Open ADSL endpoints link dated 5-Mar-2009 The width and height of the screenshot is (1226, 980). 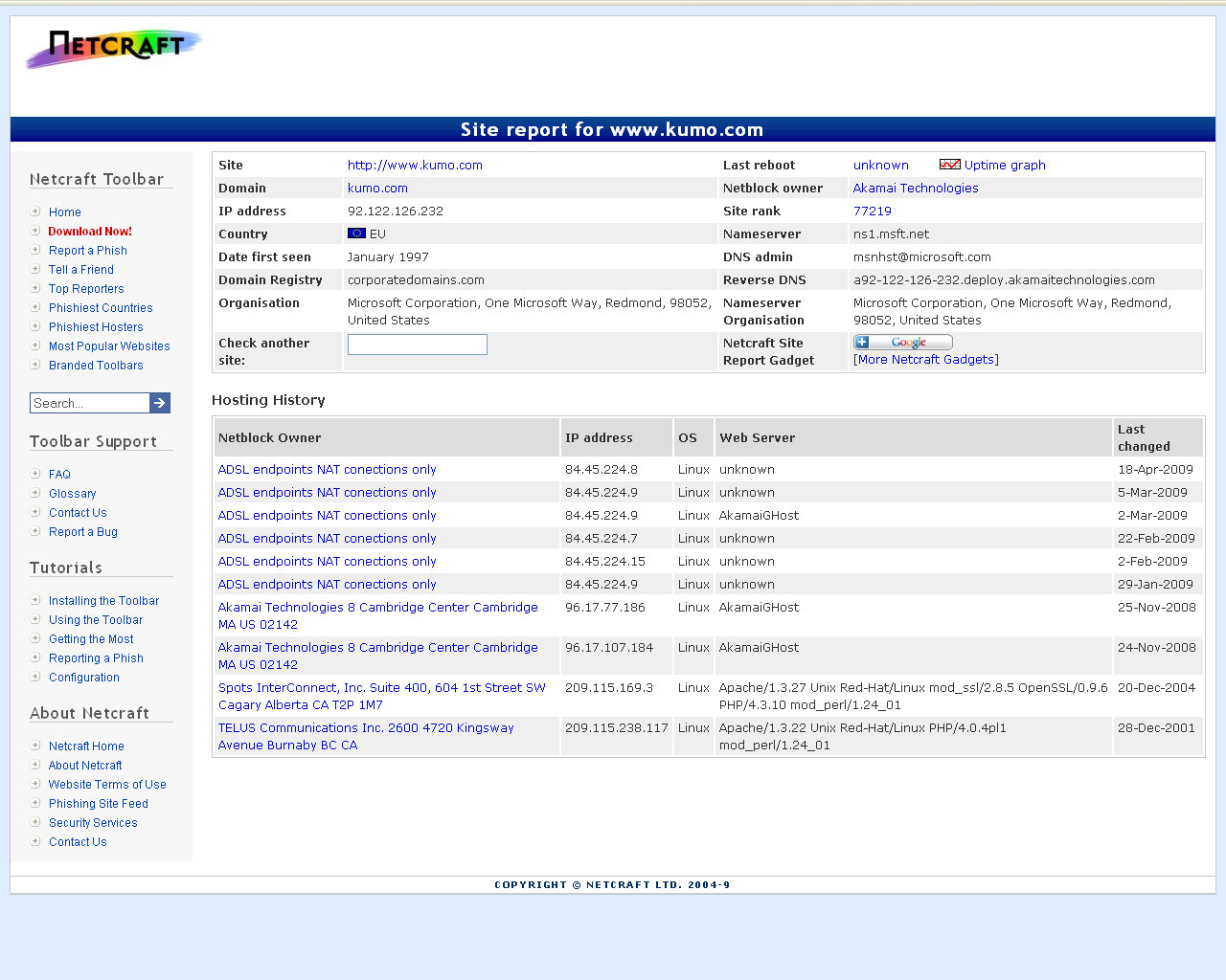point(328,493)
